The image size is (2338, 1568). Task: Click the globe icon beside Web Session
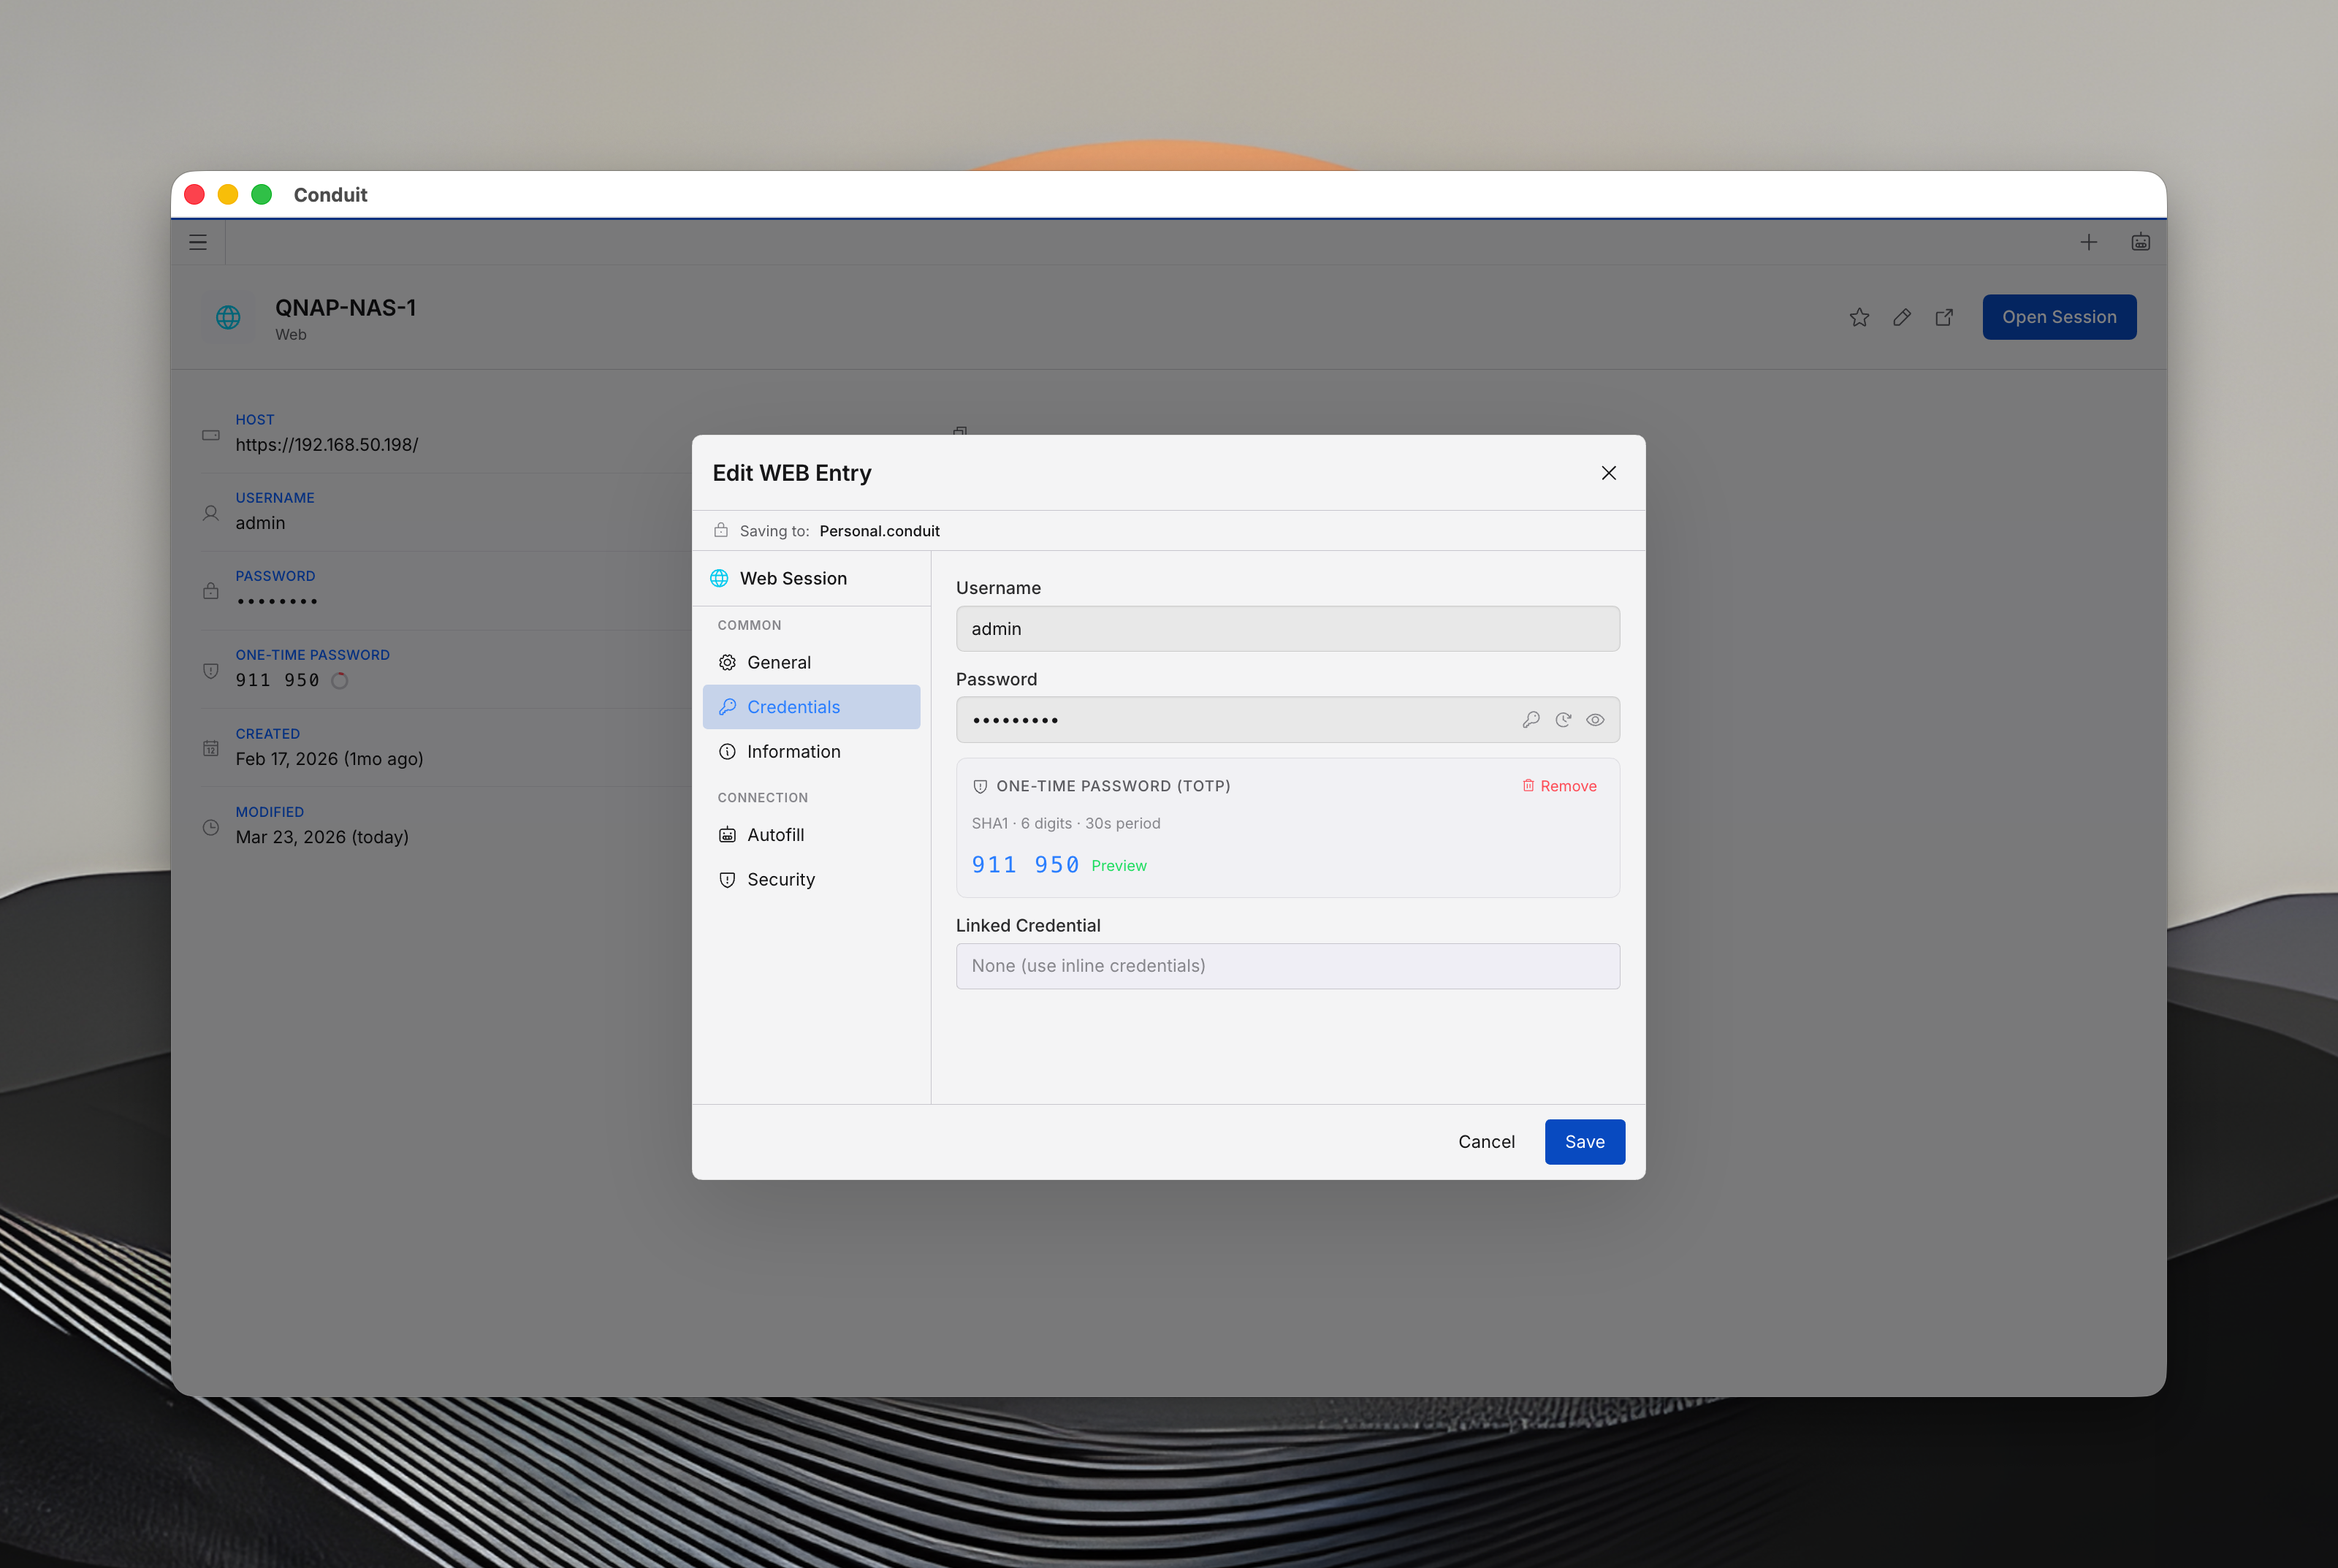719,578
